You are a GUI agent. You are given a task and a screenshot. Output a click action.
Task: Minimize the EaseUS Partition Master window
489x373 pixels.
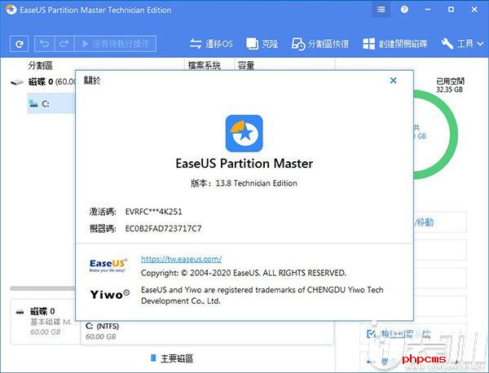click(x=428, y=9)
